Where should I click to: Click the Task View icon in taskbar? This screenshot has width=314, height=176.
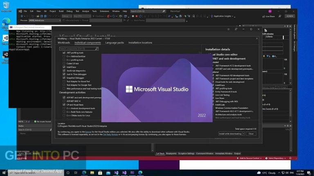coord(76,173)
